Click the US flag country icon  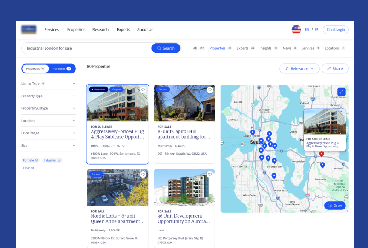[296, 29]
